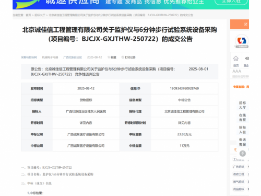
Task: Open 招标入驻 in floating side menu
Action: click(x=242, y=130)
